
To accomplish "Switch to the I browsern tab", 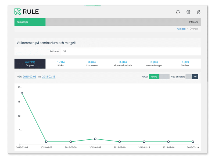I will pyautogui.click(x=92, y=64).
